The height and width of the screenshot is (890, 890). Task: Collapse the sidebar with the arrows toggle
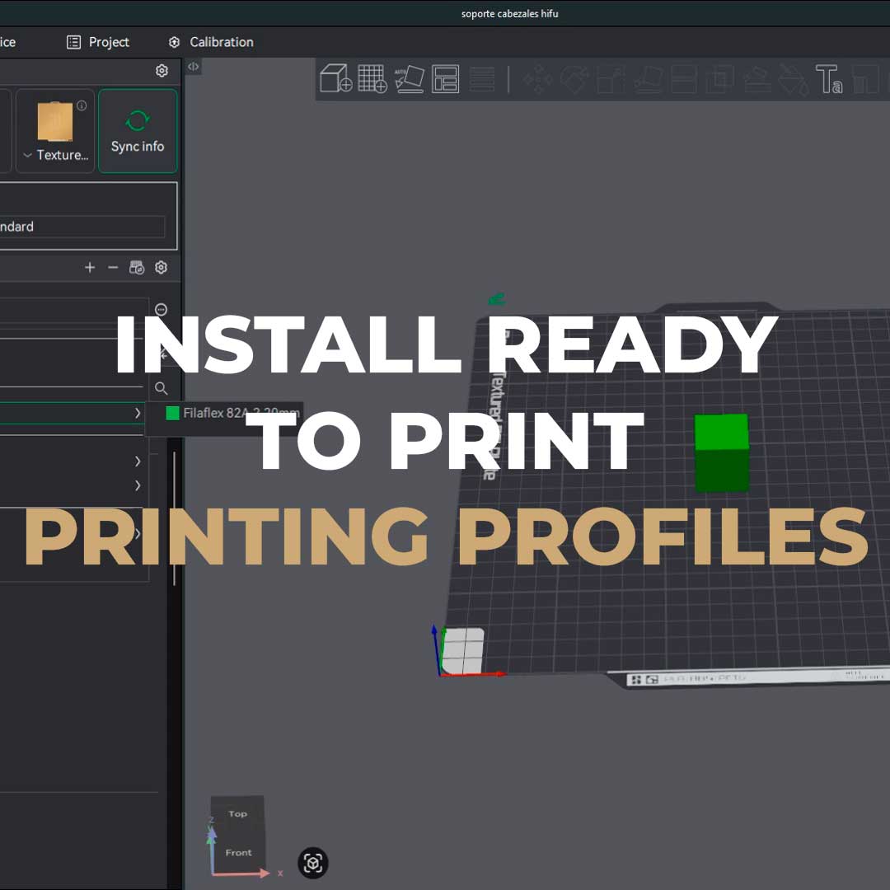pos(193,67)
